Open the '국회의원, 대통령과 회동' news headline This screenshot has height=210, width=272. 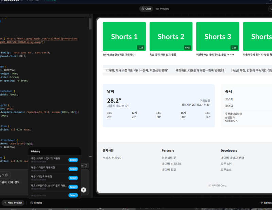pyautogui.click(x=200, y=70)
